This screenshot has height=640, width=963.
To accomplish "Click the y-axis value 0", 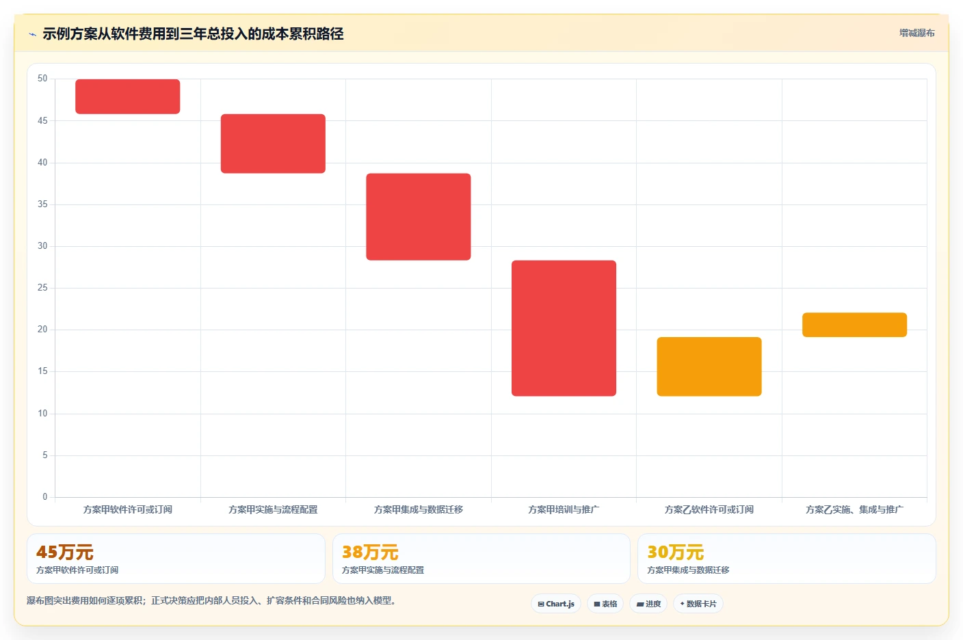I will tap(45, 497).
